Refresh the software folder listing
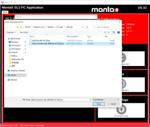Viewport: 150px width, 127px height. coord(87,27)
